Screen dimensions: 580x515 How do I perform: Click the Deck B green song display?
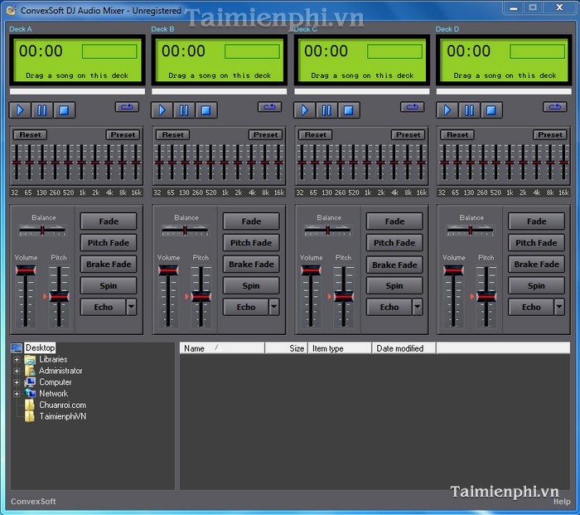(220, 60)
